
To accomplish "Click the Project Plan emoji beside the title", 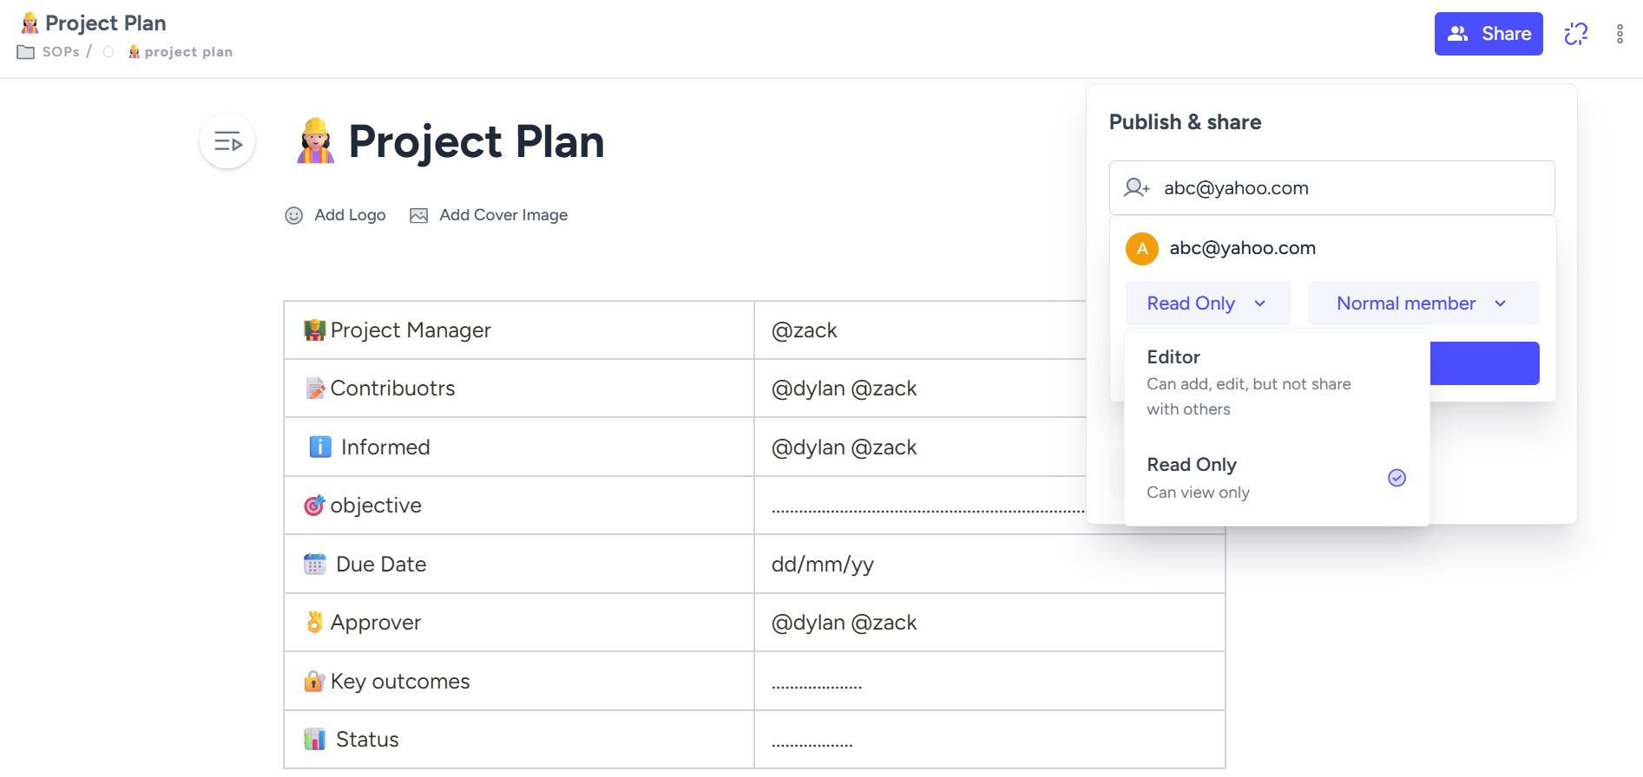I will [315, 141].
